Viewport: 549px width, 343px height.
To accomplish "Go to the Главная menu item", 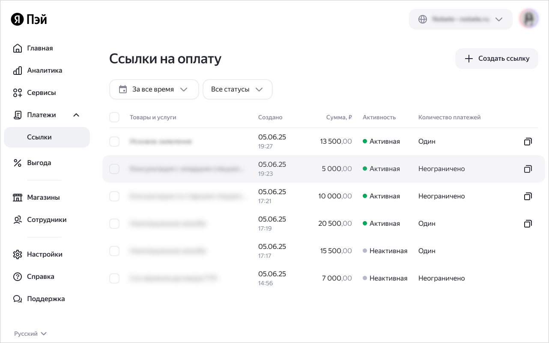I will [40, 48].
